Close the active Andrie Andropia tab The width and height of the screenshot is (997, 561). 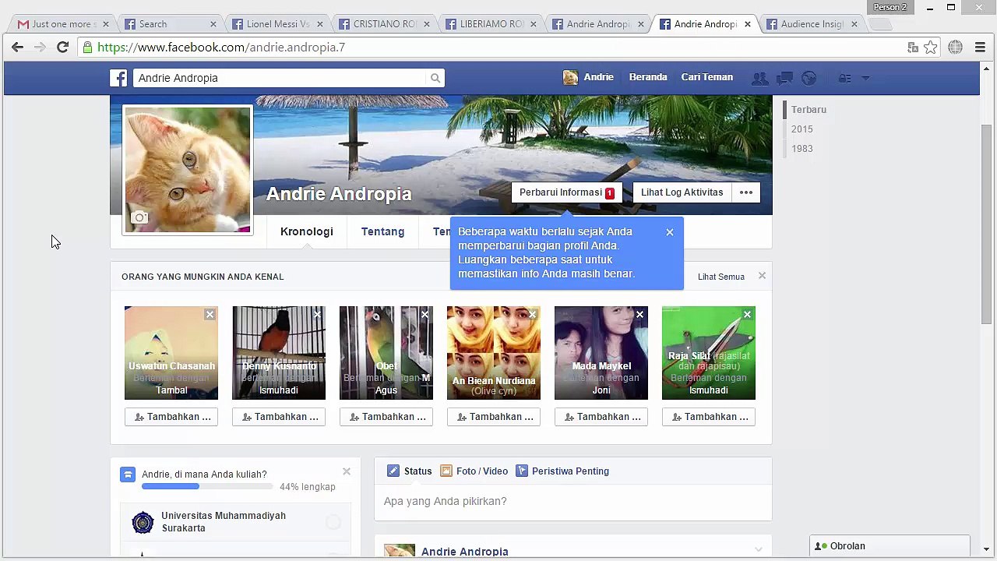(x=747, y=24)
